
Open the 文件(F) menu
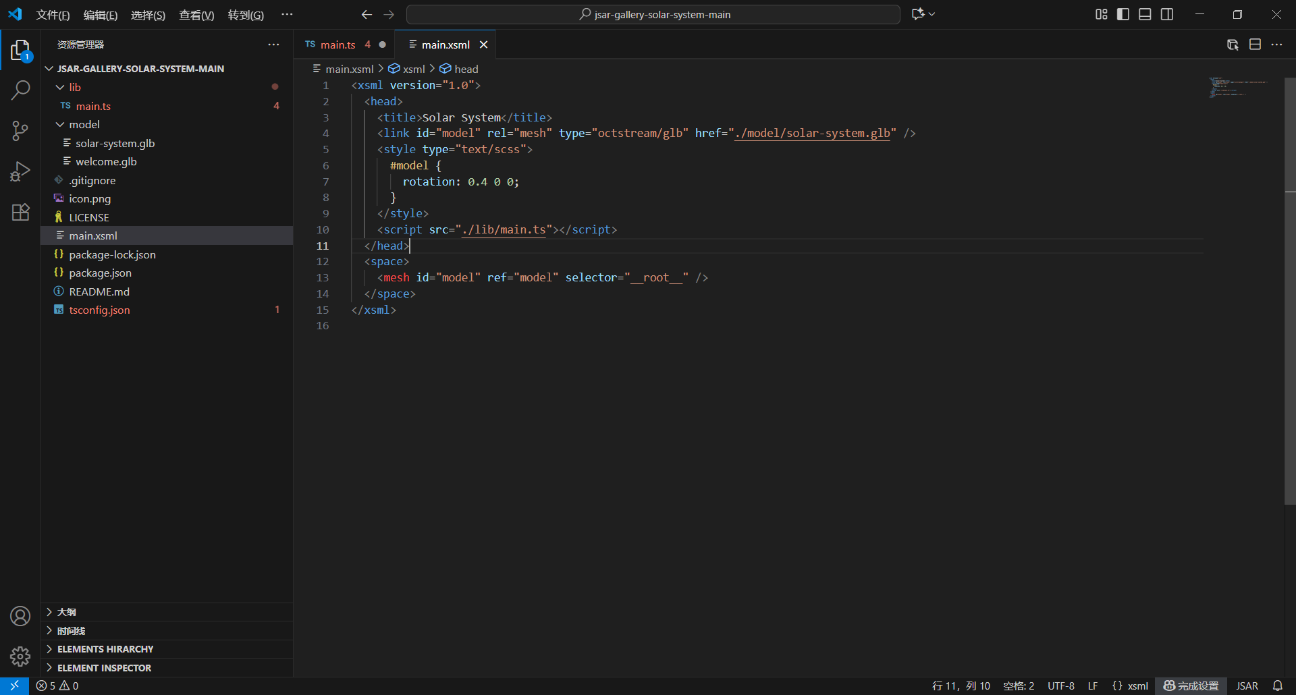coord(53,15)
